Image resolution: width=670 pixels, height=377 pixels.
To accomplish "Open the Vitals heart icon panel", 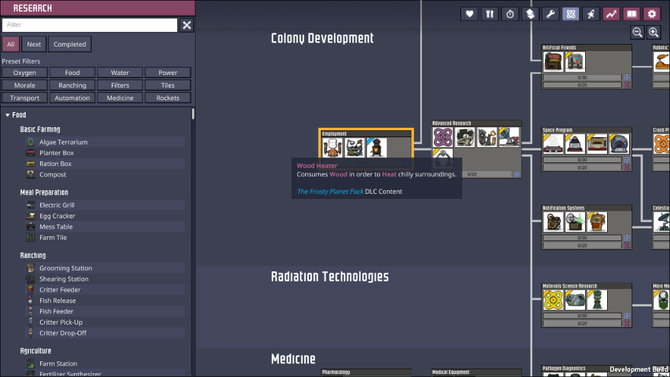I will (469, 14).
